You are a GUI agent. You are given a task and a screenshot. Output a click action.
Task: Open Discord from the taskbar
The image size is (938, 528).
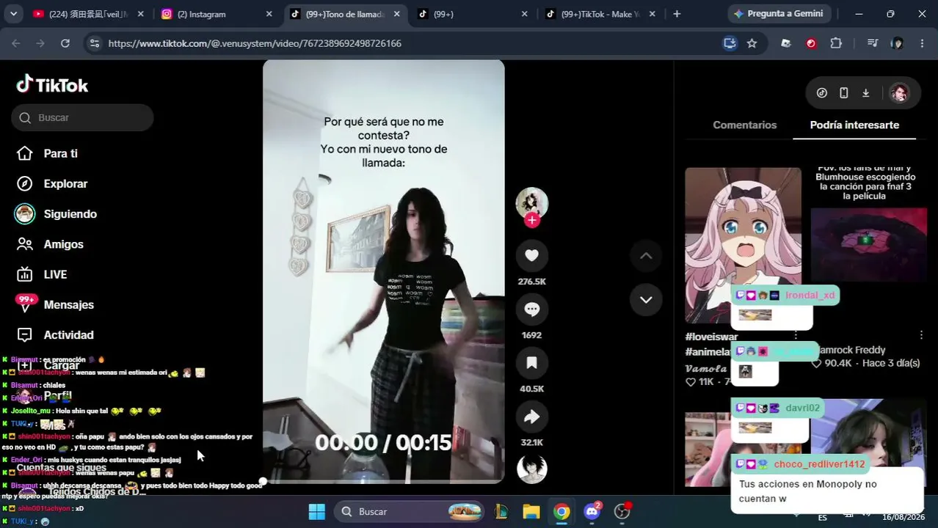592,511
